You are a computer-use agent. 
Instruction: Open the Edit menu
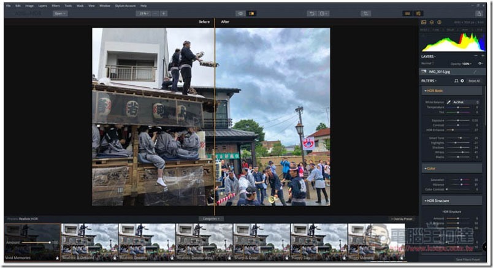point(18,6)
